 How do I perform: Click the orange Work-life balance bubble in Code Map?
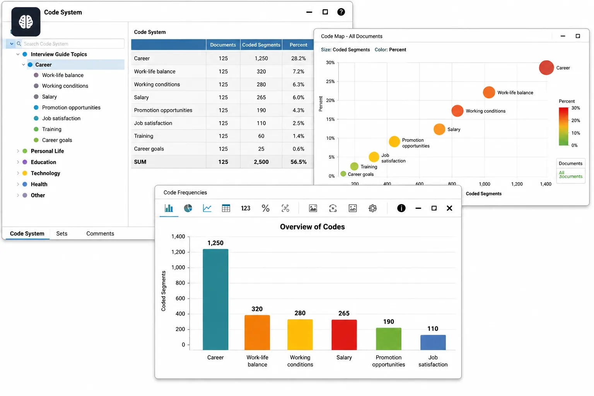(x=489, y=92)
